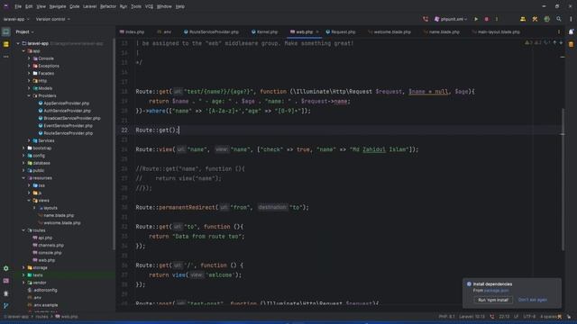This screenshot has width=577, height=324.
Task: Open the Navigate menu
Action: [58, 6]
